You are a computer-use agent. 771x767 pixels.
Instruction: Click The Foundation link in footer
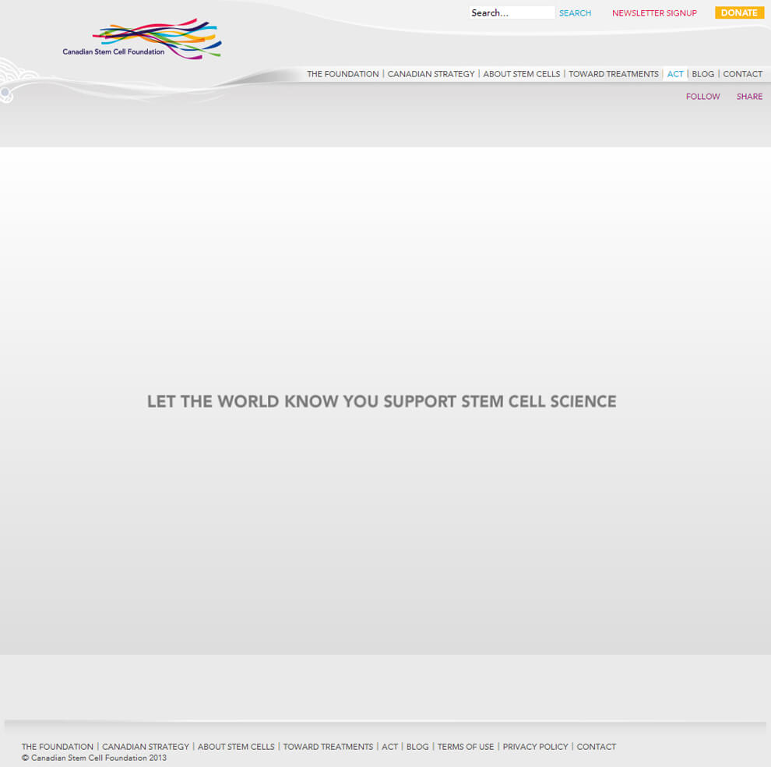(58, 747)
